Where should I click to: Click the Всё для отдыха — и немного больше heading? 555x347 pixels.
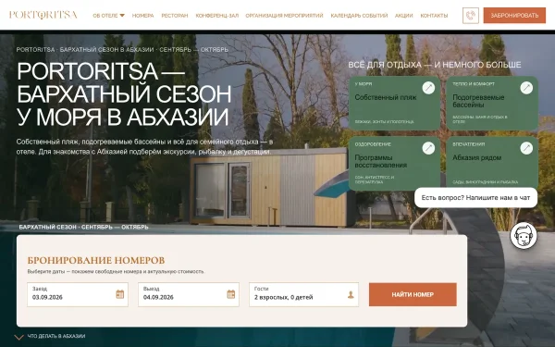(435, 65)
